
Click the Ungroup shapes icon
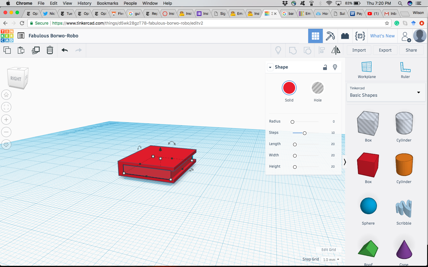[x=307, y=50]
